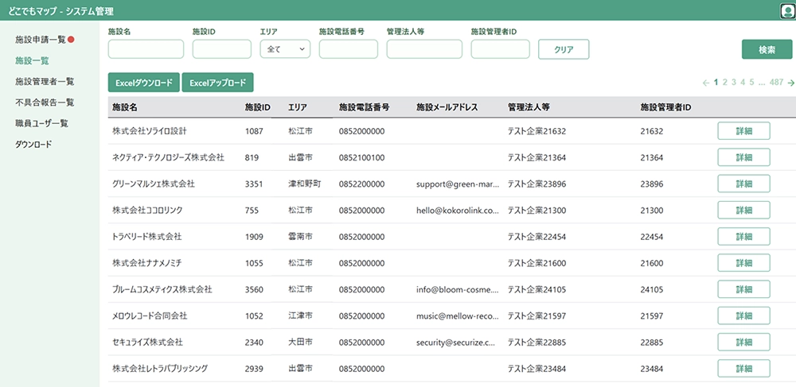This screenshot has width=796, height=387.
Task: Click 雲南市 area cell
Action: (x=300, y=237)
